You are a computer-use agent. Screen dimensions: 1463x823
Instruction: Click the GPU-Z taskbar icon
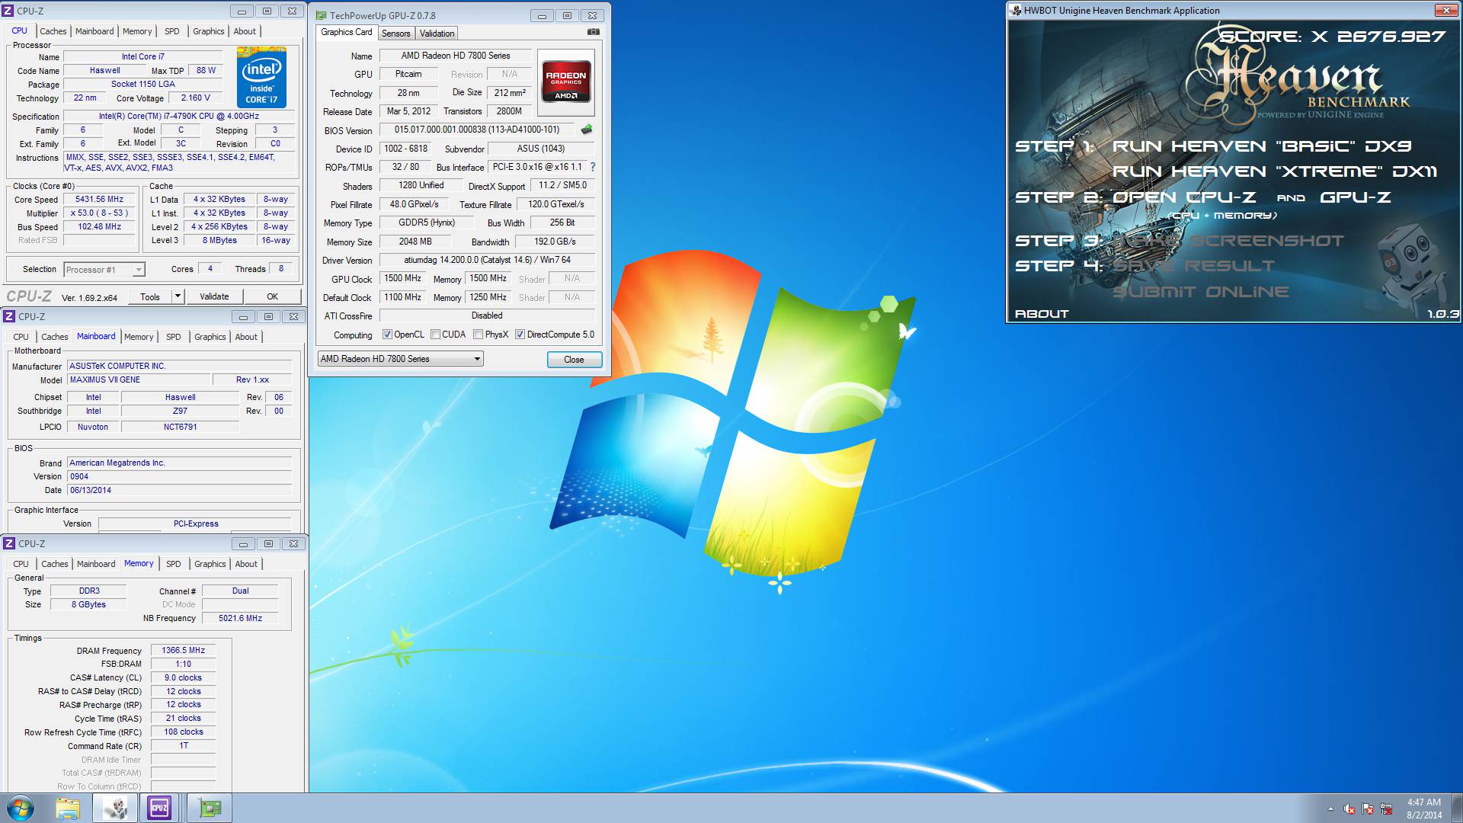(x=209, y=808)
